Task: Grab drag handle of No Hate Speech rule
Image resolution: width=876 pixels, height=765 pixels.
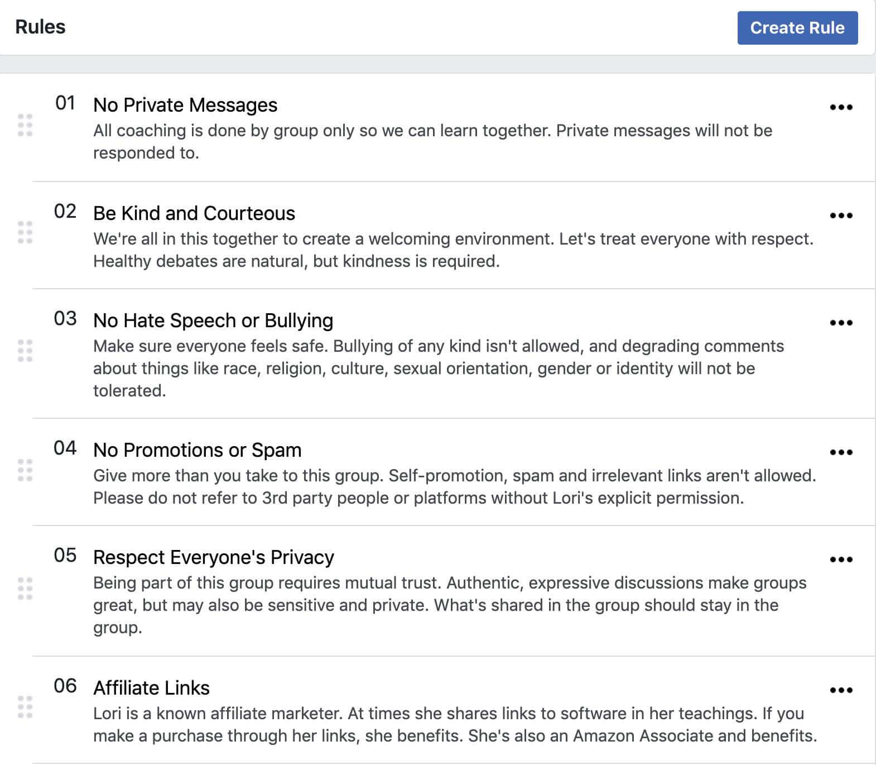Action: click(x=25, y=351)
